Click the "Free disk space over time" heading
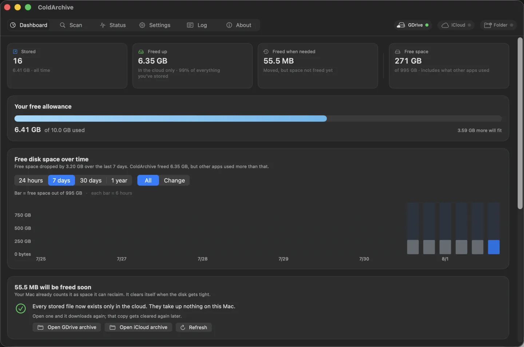Screen dimensions: 524x347 click(x=51, y=159)
